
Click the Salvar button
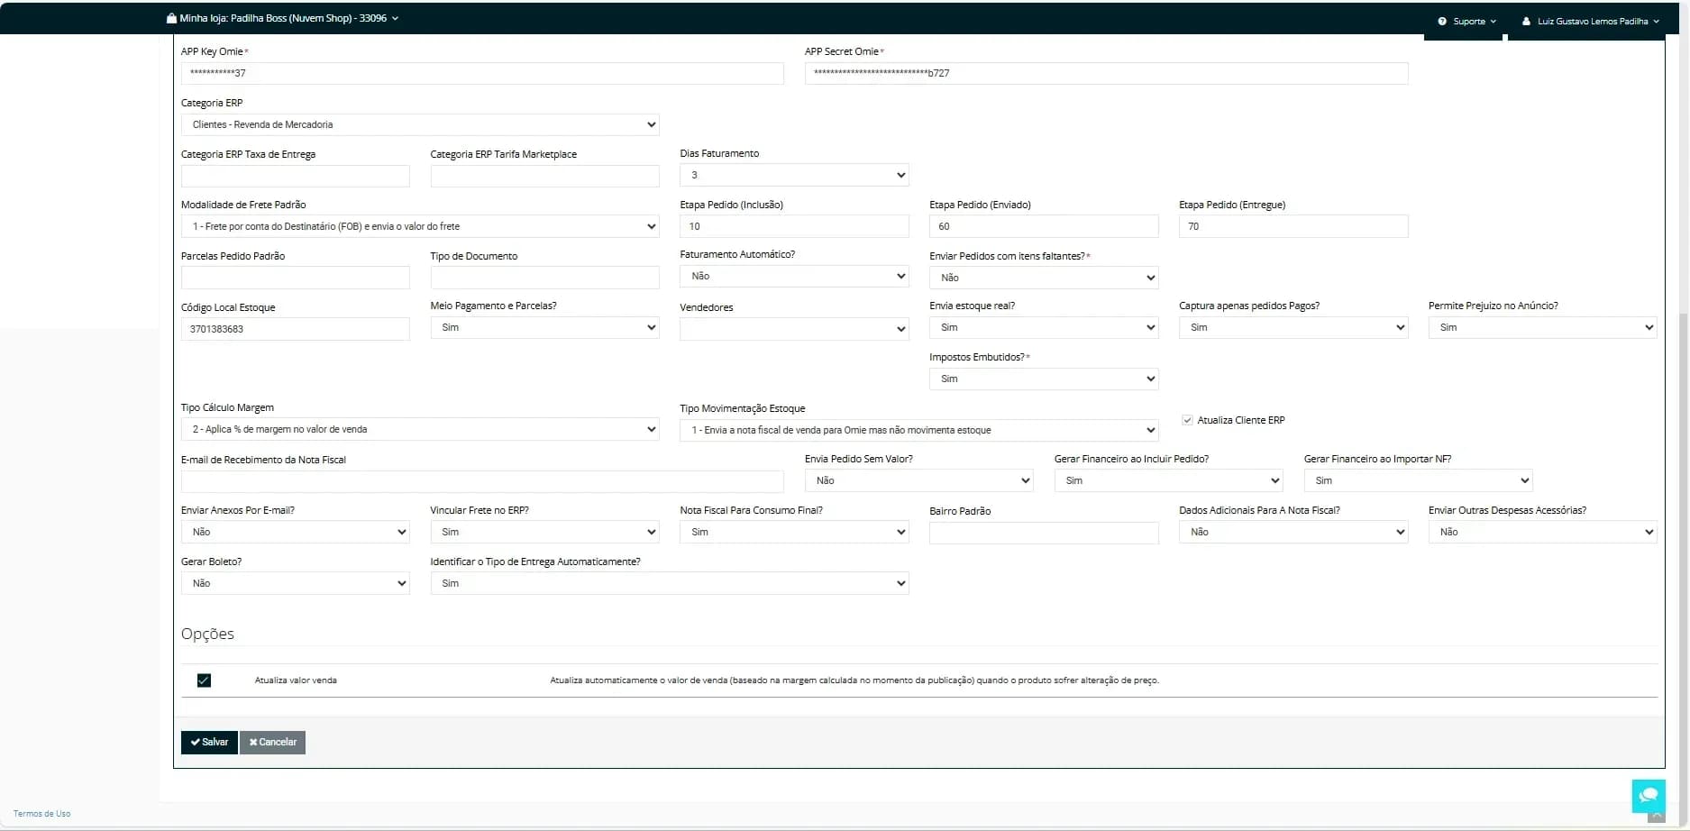coord(209,742)
